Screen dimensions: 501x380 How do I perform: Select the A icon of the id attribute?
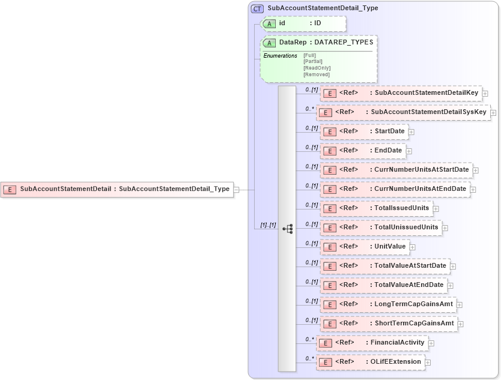[x=270, y=24]
